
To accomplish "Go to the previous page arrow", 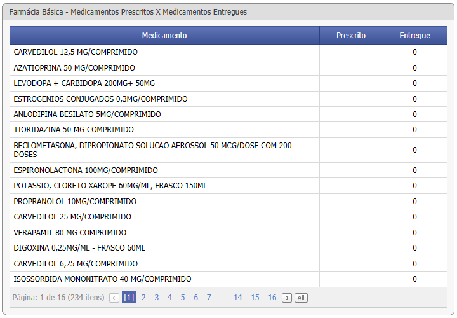I will click(114, 298).
